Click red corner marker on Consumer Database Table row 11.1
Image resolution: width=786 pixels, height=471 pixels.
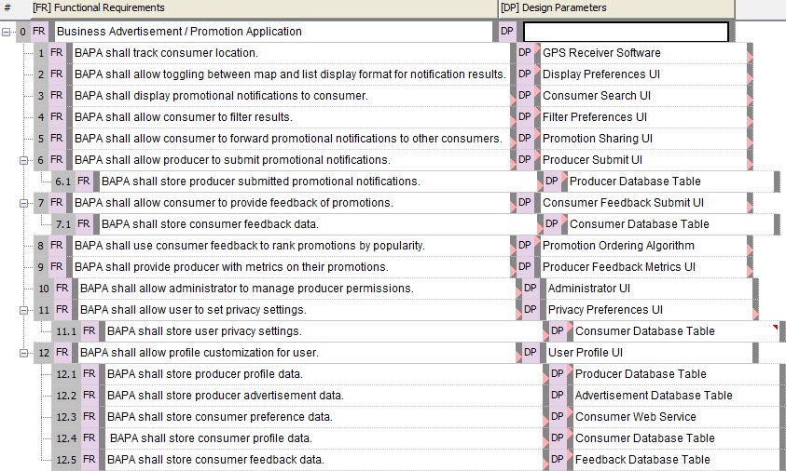pyautogui.click(x=775, y=327)
